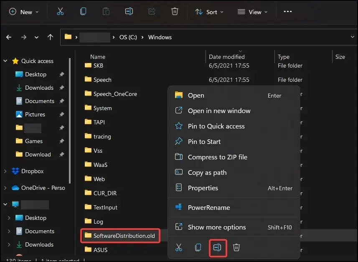Click the Delete icon in the context menu
The width and height of the screenshot is (358, 262).
tap(236, 247)
